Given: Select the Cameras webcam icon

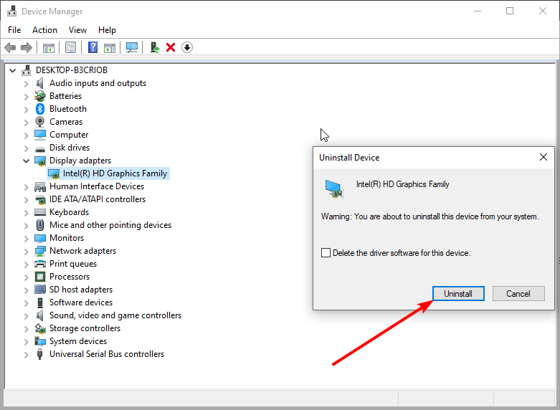Looking at the screenshot, I should coord(40,122).
